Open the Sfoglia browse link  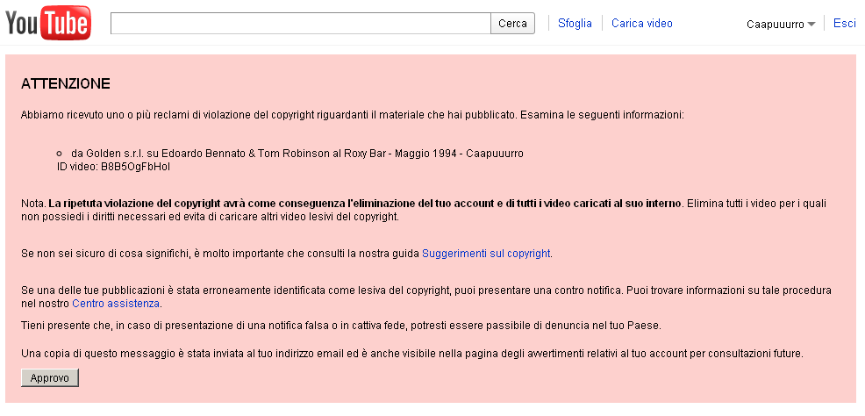click(x=575, y=23)
